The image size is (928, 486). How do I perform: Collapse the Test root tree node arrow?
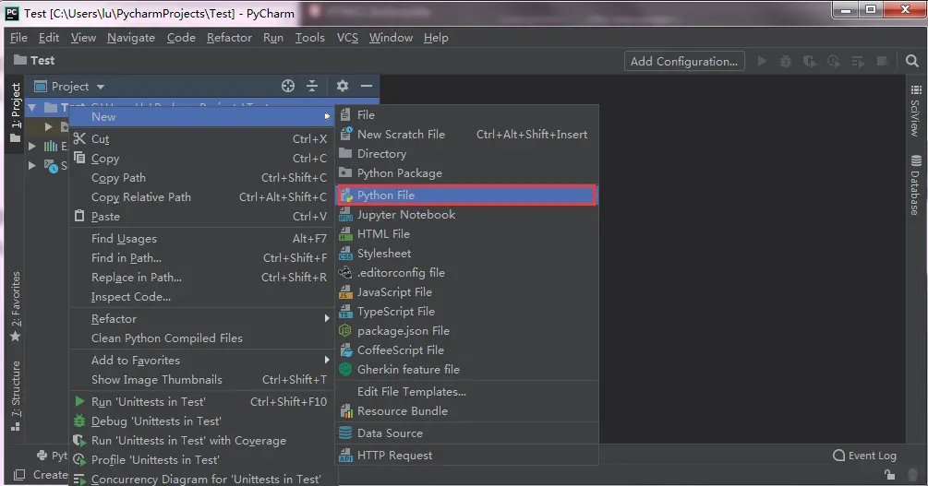click(x=32, y=107)
